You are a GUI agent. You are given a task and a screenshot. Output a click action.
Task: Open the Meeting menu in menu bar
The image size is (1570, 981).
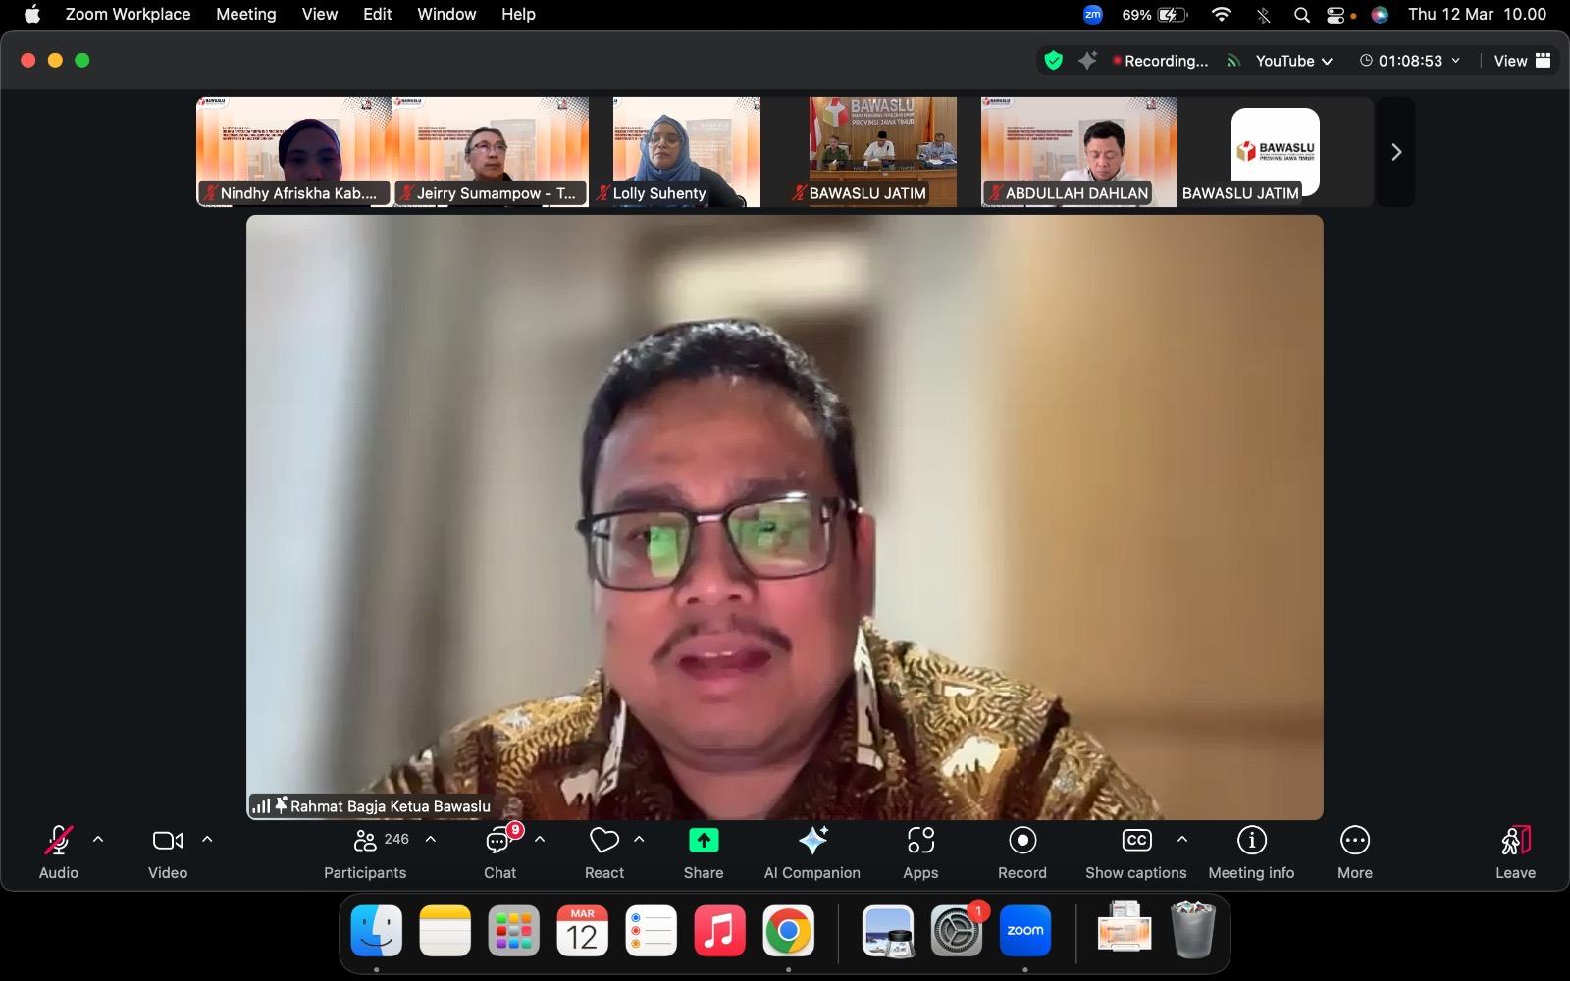click(x=245, y=14)
